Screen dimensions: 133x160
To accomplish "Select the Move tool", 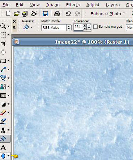I will [3, 52].
